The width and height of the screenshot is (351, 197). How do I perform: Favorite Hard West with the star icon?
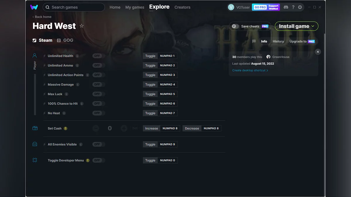(82, 26)
